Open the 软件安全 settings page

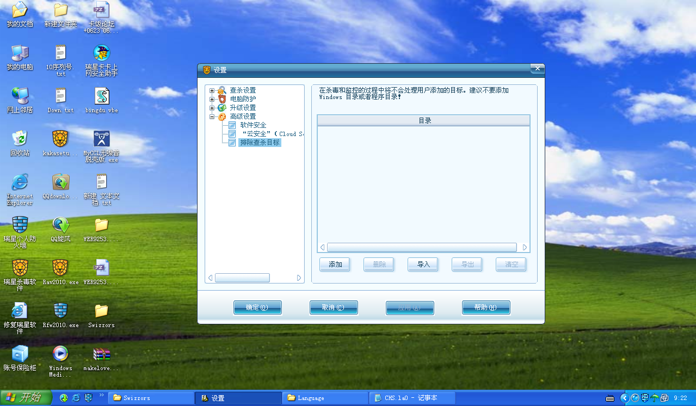point(254,125)
